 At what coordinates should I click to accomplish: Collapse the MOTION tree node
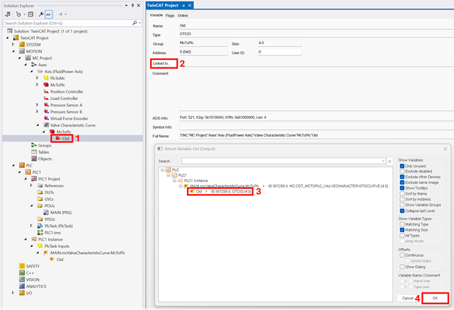[x=13, y=51]
